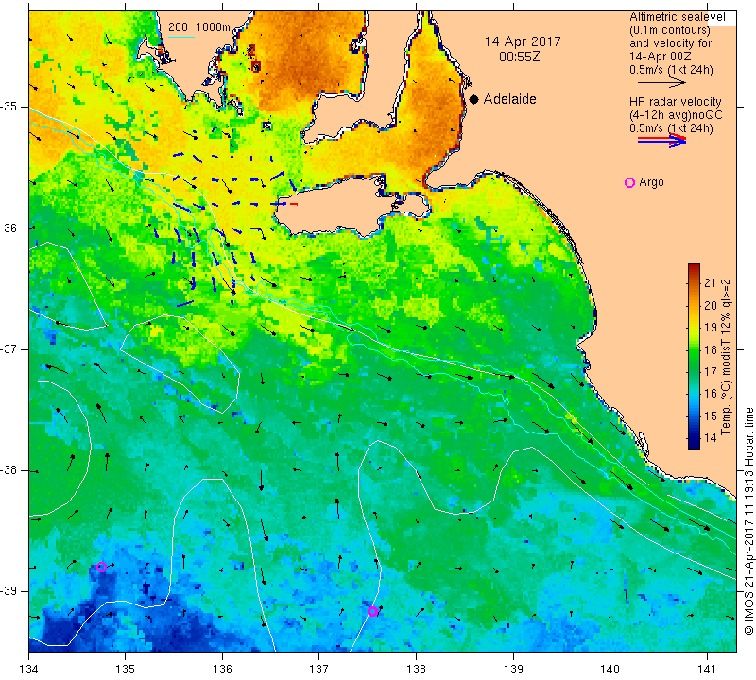The width and height of the screenshot is (756, 680).
Task: Click the date text '14-Apr-2017'
Action: (x=523, y=42)
